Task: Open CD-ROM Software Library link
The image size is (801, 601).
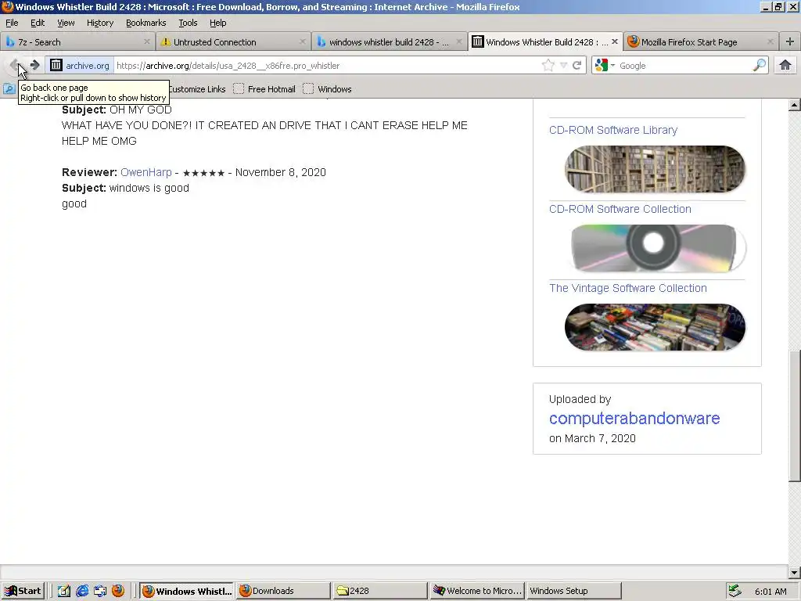Action: pos(613,130)
